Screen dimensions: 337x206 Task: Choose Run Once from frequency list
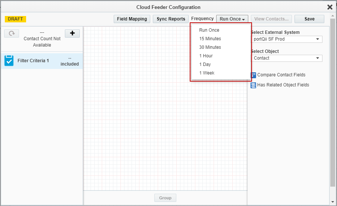tap(209, 30)
